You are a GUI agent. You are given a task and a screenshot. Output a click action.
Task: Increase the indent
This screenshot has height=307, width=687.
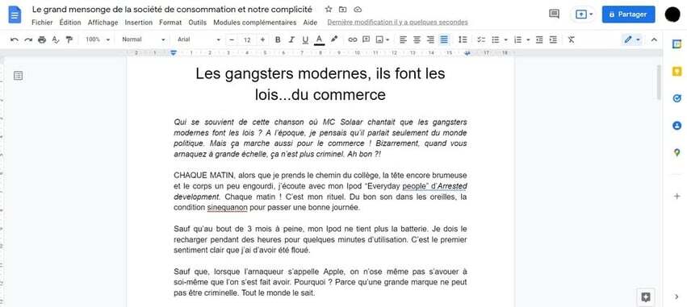pos(553,39)
